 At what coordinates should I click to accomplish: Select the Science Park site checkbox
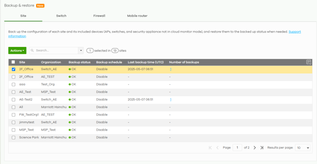(x=13, y=137)
